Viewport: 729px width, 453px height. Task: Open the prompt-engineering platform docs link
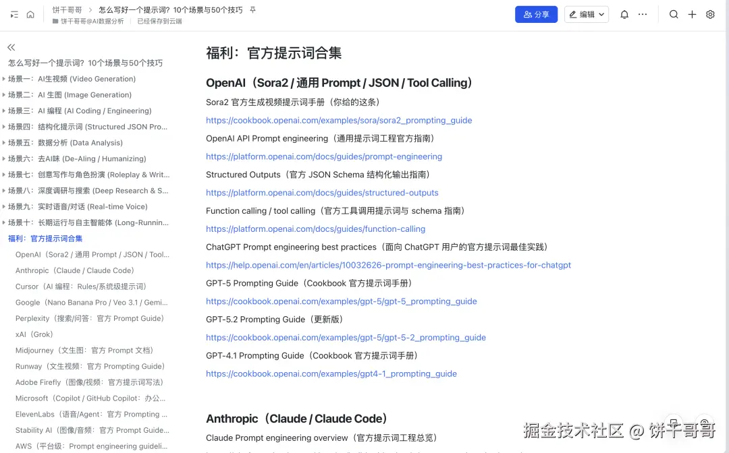324,156
